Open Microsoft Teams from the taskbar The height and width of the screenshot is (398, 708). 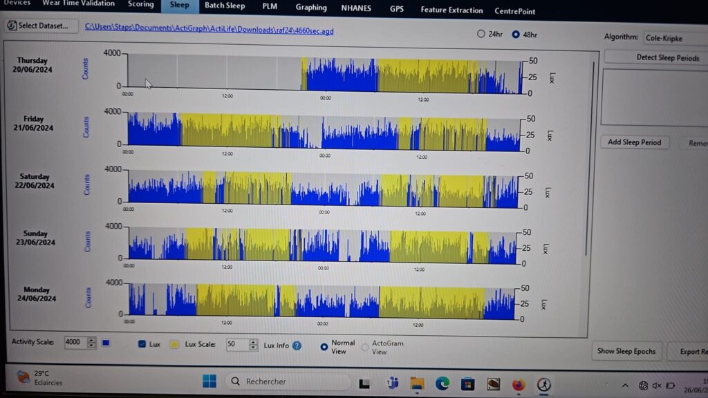click(x=391, y=383)
